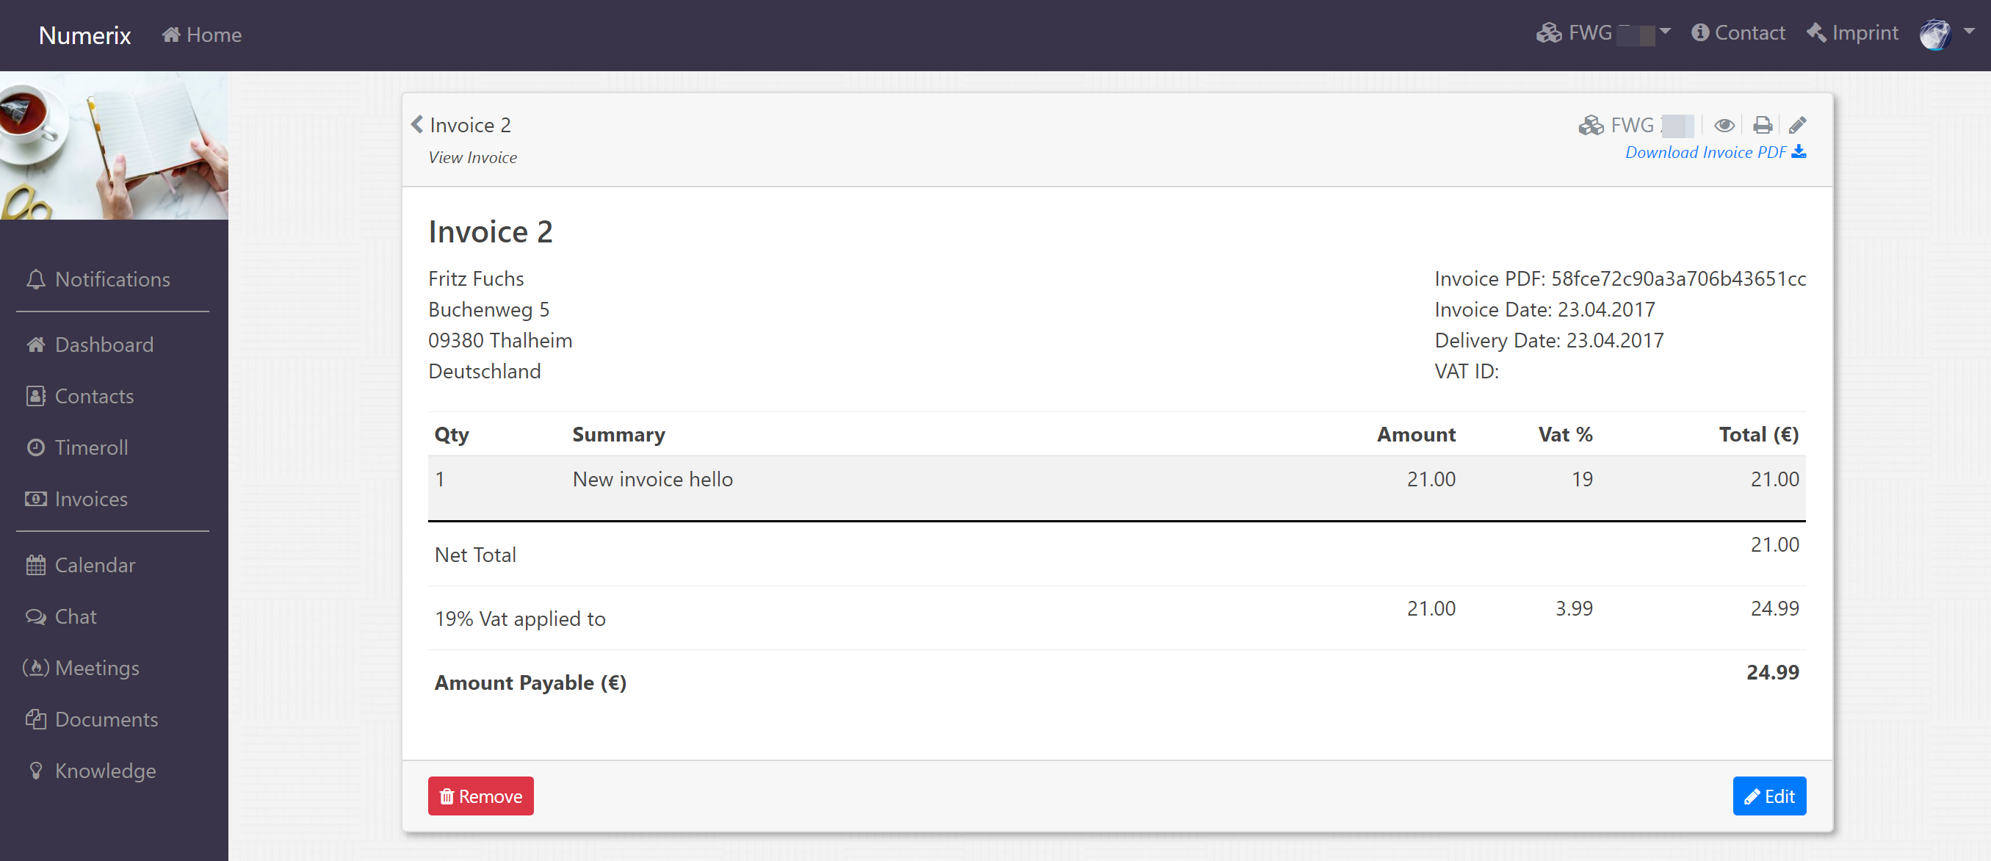Click the cubes FWG organization in invoice header
Viewport: 1991px width, 861px height.
tap(1636, 124)
